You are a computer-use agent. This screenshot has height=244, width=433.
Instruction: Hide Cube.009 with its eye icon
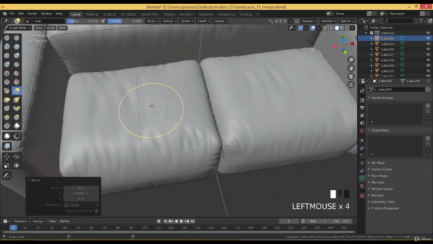pyautogui.click(x=428, y=66)
